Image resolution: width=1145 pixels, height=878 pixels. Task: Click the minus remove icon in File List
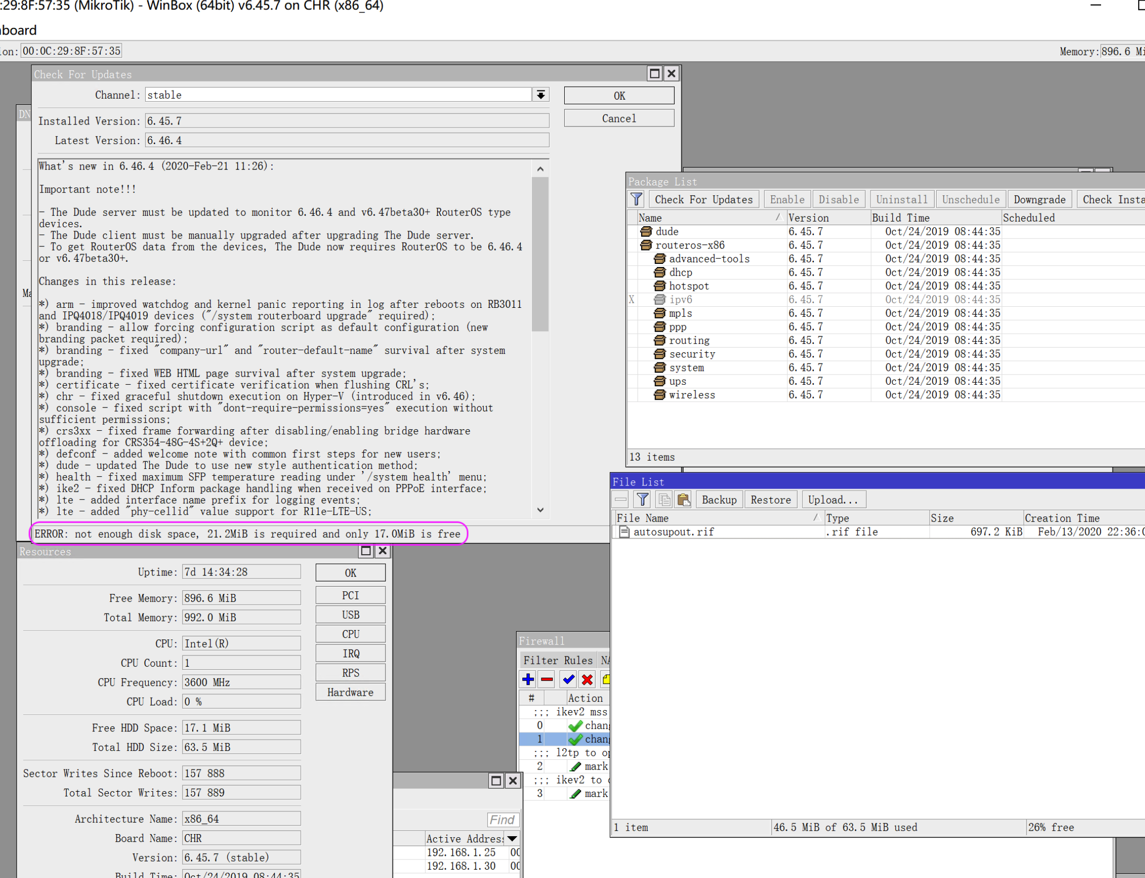pyautogui.click(x=621, y=499)
